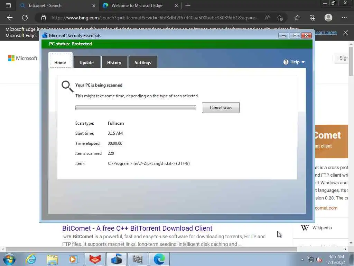Close the bitcomet - Search tab

click(x=94, y=6)
